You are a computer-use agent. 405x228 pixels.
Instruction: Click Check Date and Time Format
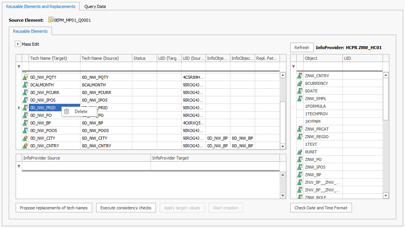point(321,207)
